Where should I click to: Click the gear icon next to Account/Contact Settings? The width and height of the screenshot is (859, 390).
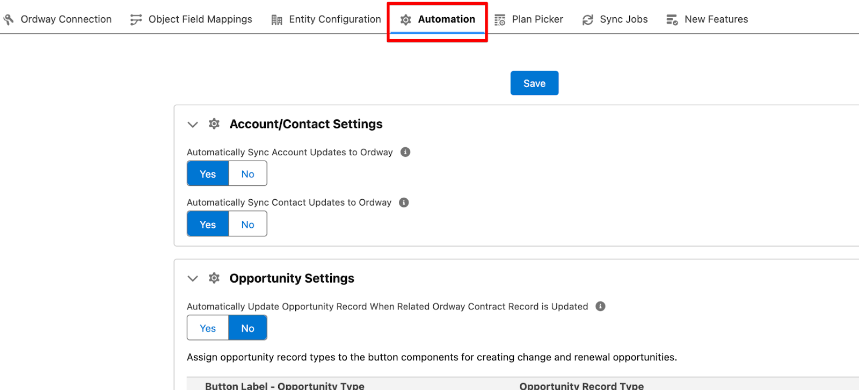pyautogui.click(x=214, y=124)
